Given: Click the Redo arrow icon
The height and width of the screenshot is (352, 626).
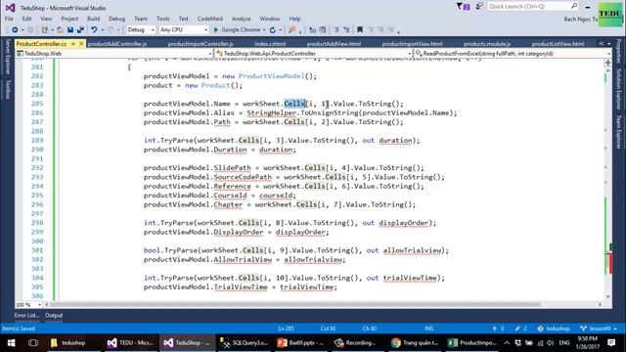Looking at the screenshot, I should tap(111, 30).
